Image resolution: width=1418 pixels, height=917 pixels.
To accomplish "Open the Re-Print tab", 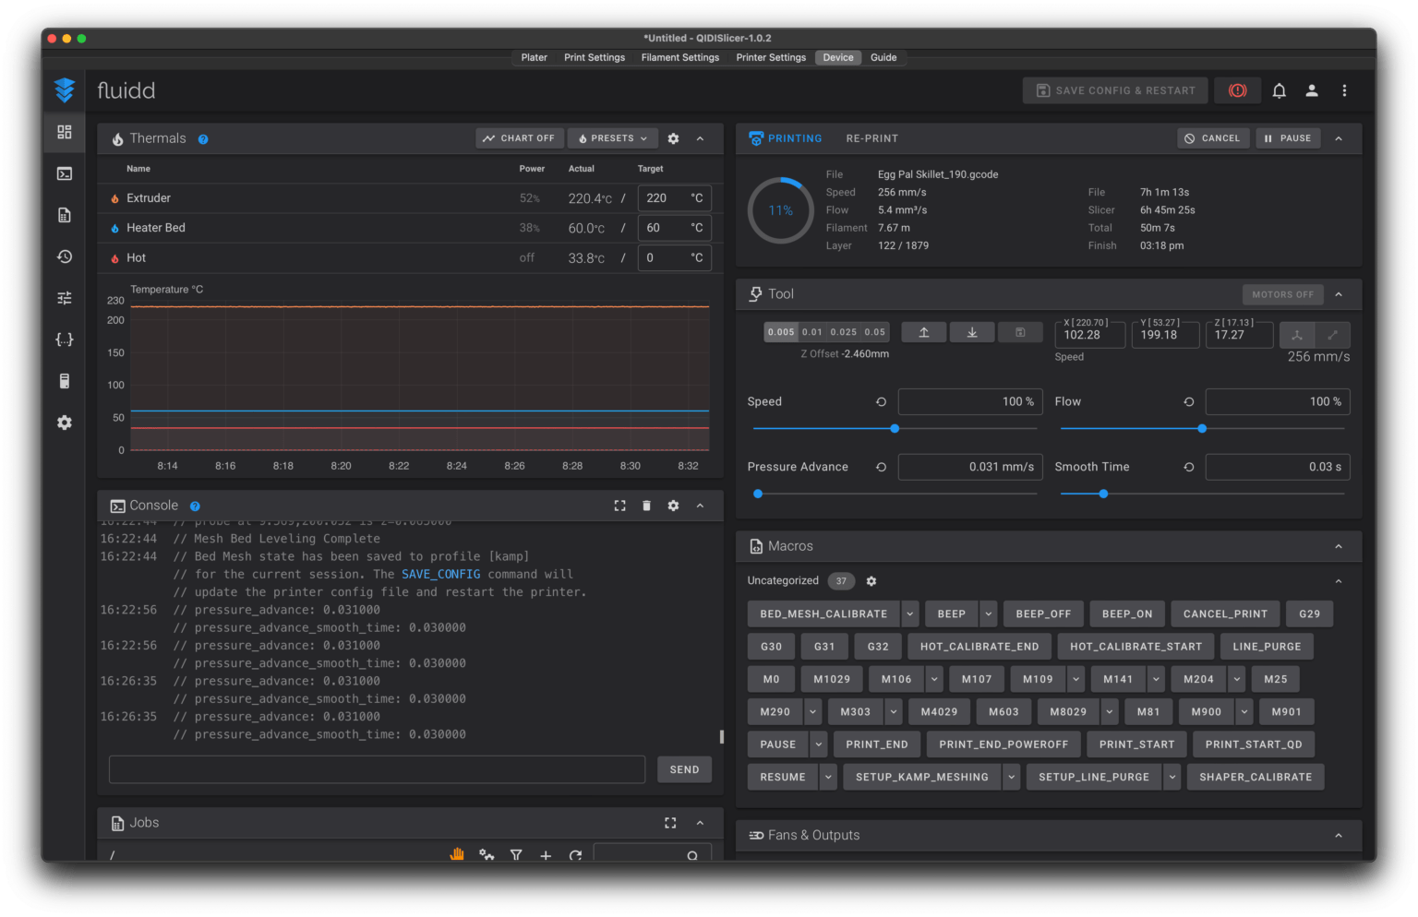I will click(x=871, y=138).
